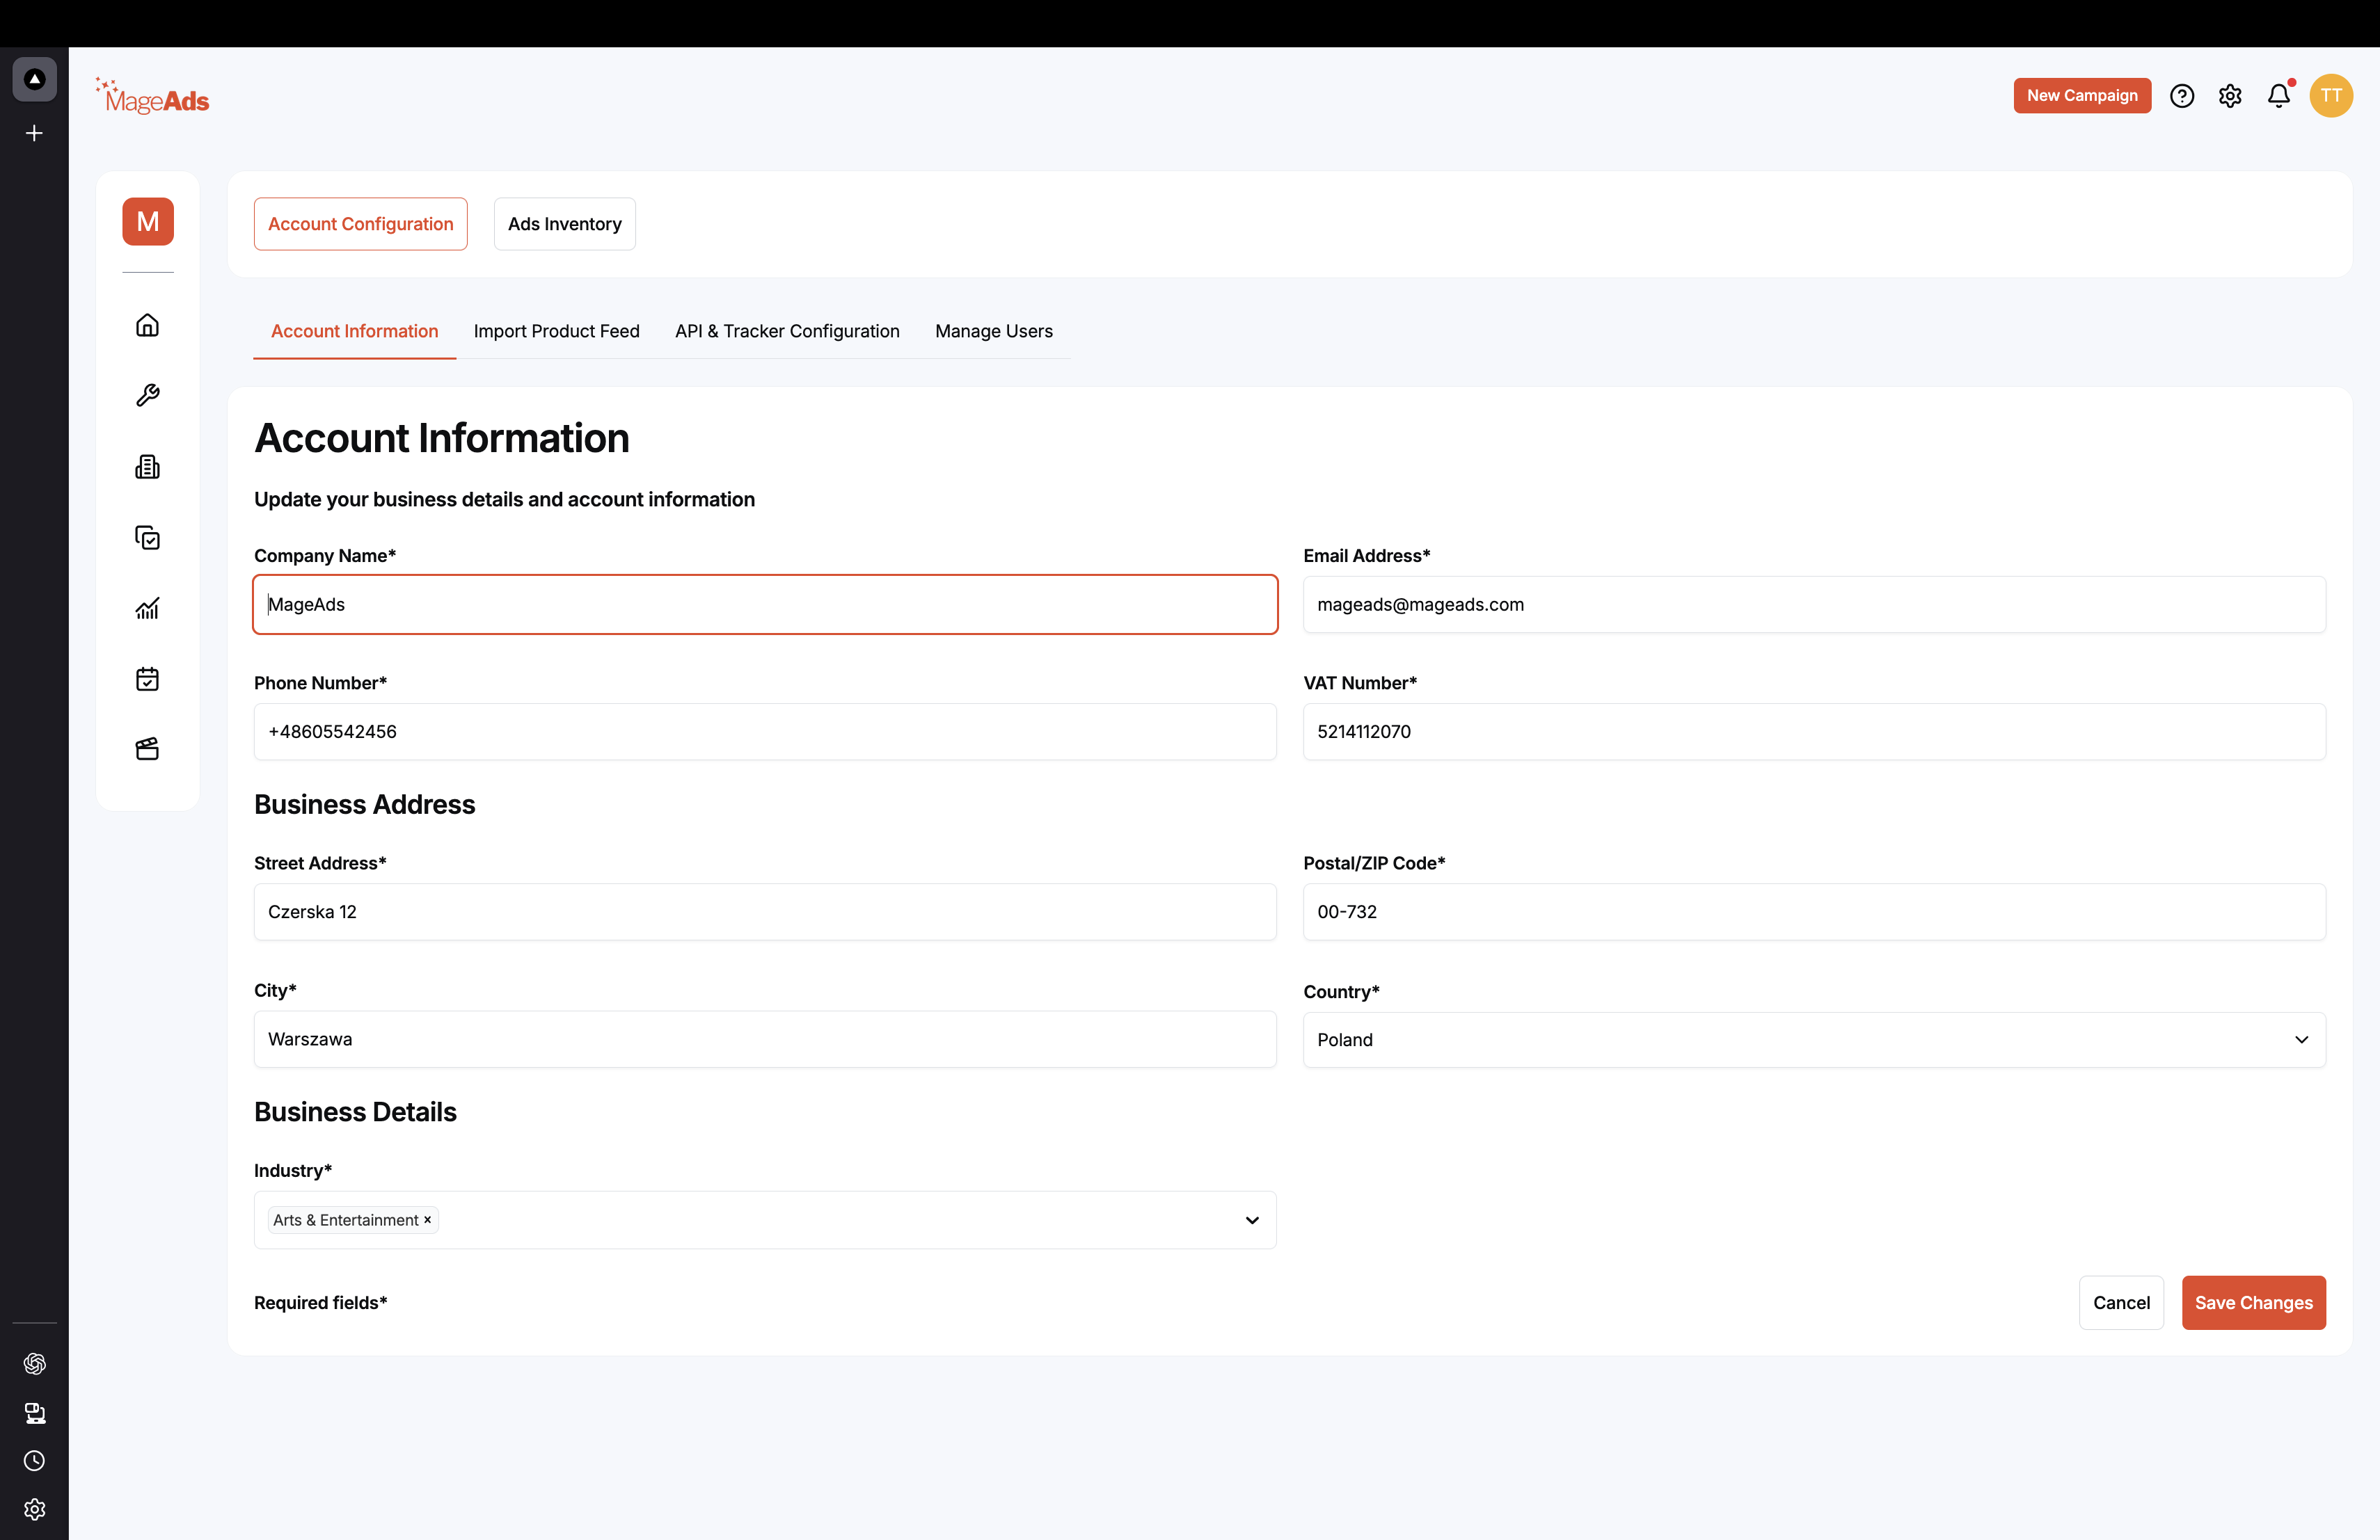Open the clock history icon in dark rail
Viewport: 2380px width, 1540px height.
pyautogui.click(x=34, y=1461)
